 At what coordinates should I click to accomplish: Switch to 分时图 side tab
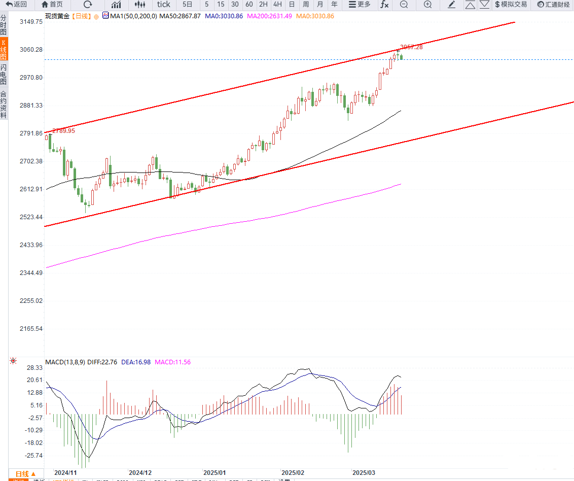point(4,25)
